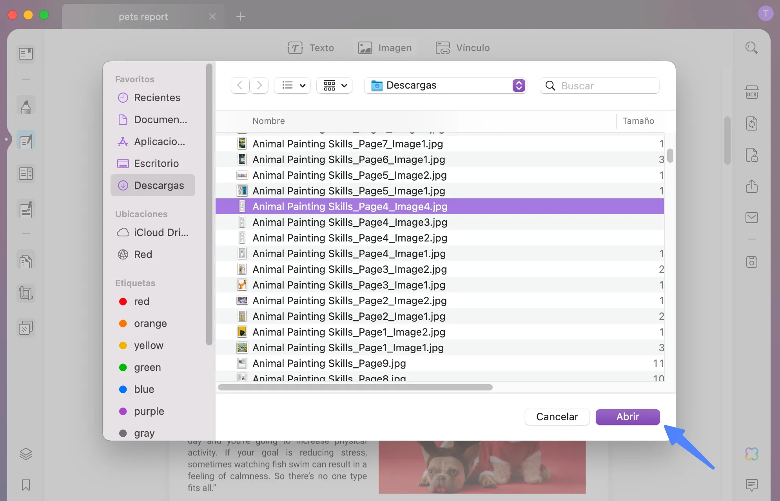Select Animal Painting Skills_Page1_Image1.jpg

pos(440,348)
